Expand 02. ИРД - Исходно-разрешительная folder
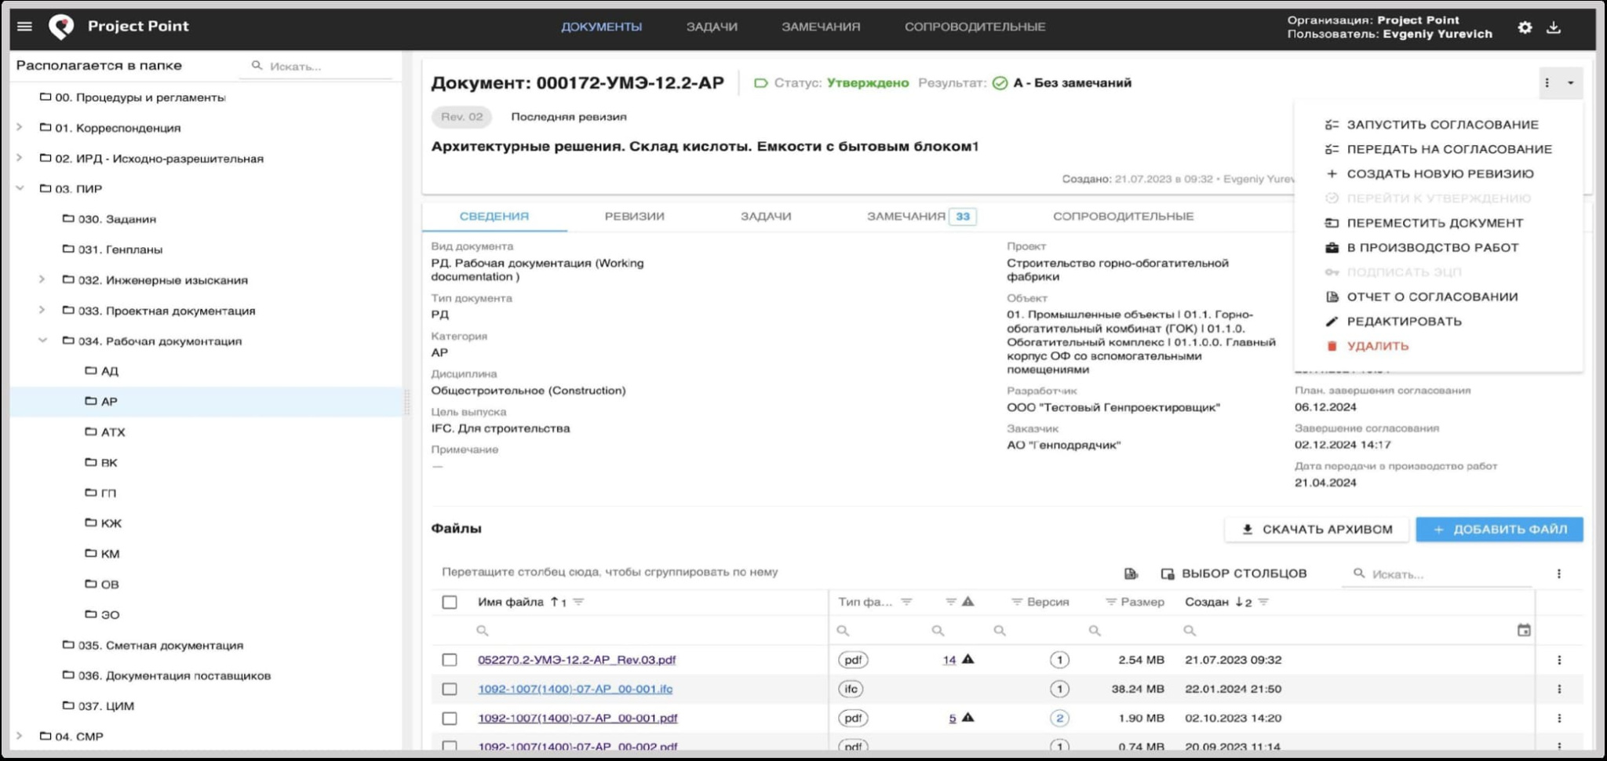Viewport: 1607px width, 761px height. click(20, 158)
